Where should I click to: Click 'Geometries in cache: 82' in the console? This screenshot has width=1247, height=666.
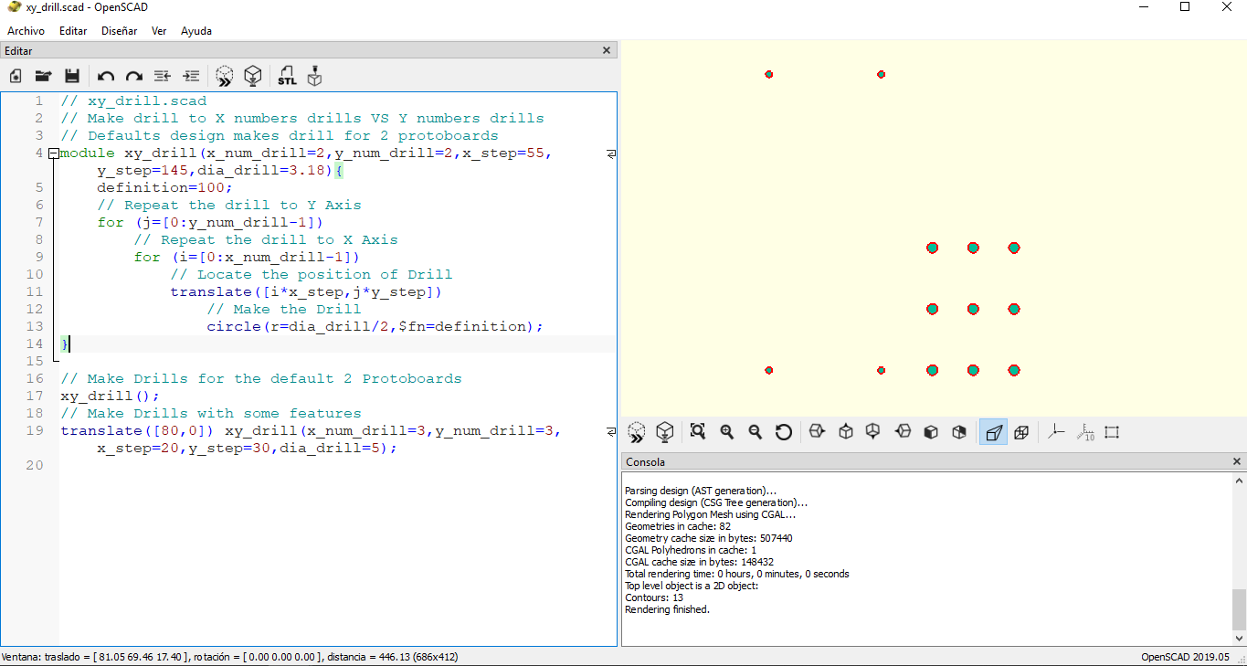click(x=678, y=526)
